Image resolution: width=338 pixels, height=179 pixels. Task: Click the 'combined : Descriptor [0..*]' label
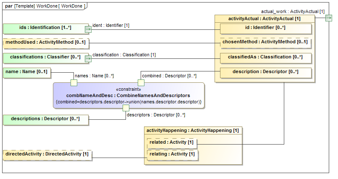169,76
